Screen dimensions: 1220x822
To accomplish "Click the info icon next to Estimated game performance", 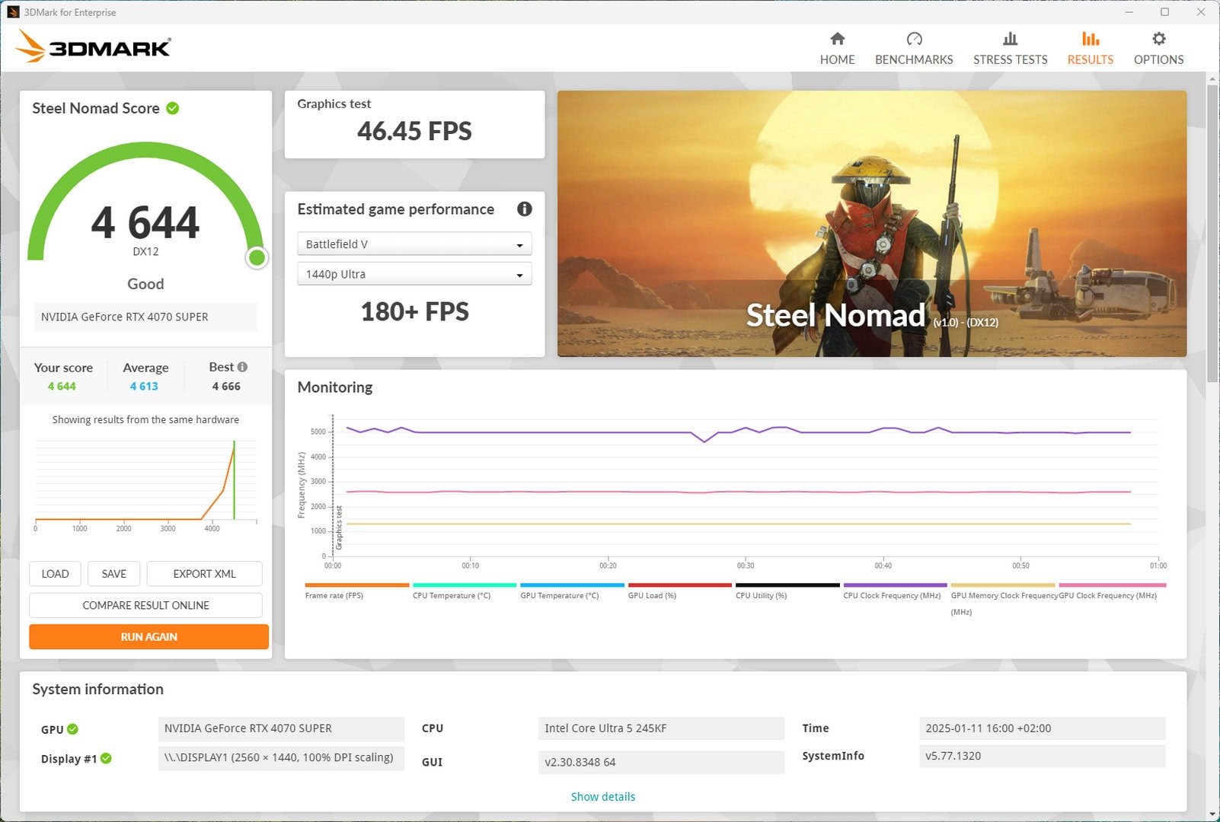I will (x=524, y=209).
